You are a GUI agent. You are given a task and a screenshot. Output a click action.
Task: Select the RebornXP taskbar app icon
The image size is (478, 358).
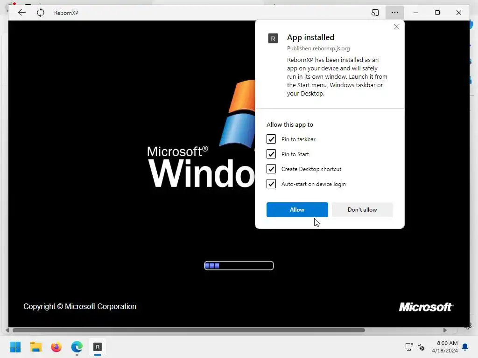[x=98, y=347]
